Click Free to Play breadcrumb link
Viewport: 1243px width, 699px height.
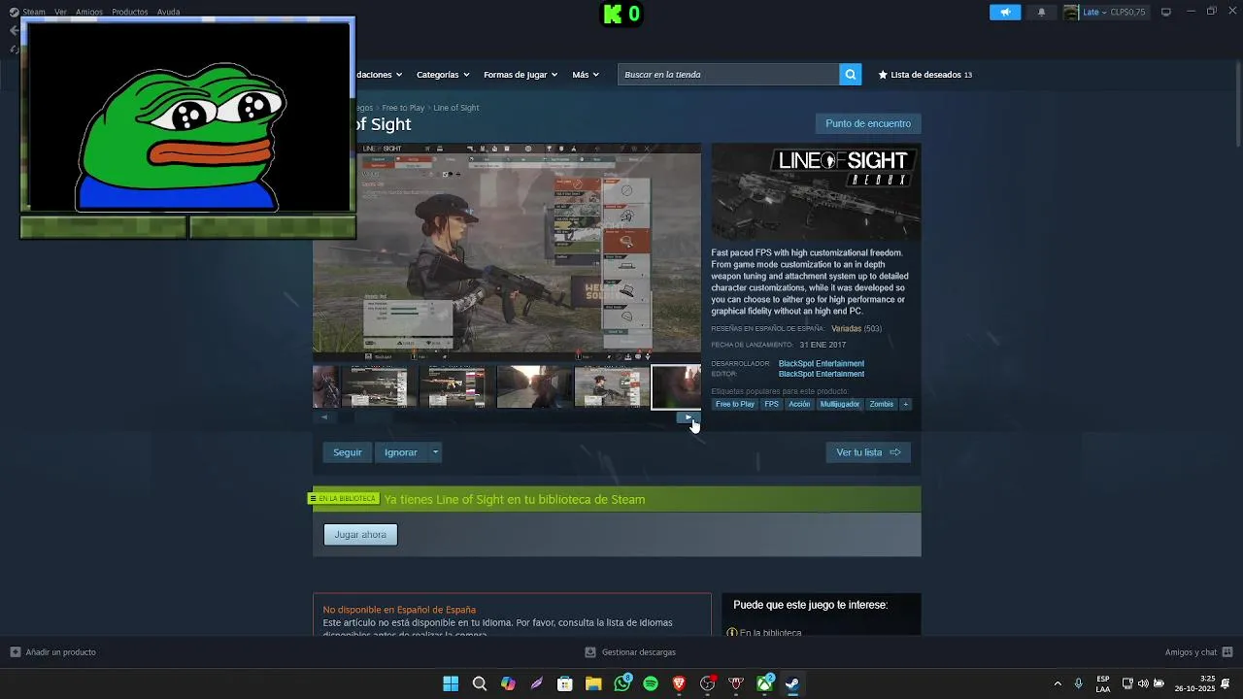(x=403, y=108)
